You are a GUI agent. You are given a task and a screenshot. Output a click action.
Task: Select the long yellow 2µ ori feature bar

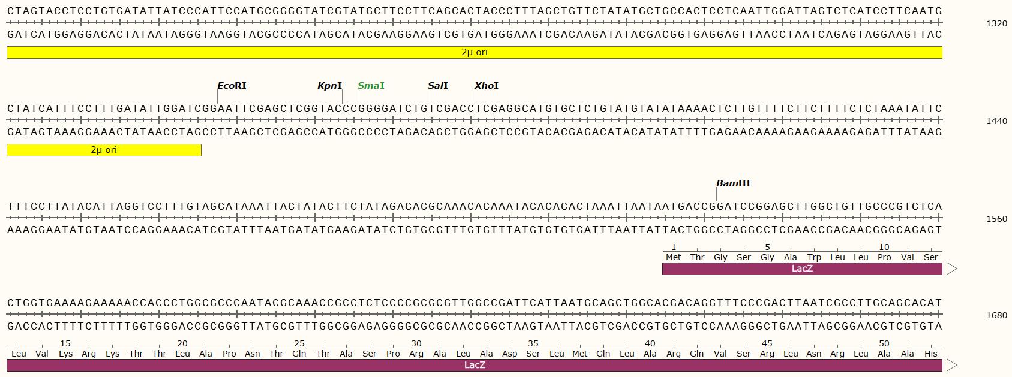pyautogui.click(x=474, y=53)
